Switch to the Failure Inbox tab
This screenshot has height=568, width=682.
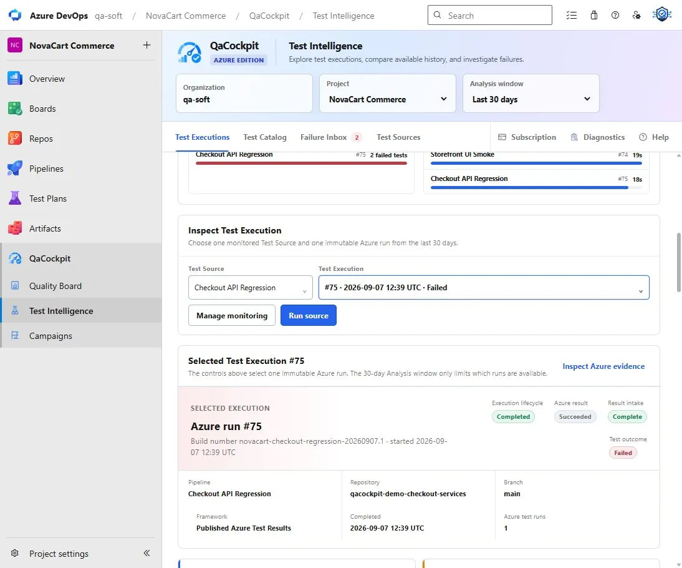pos(331,137)
